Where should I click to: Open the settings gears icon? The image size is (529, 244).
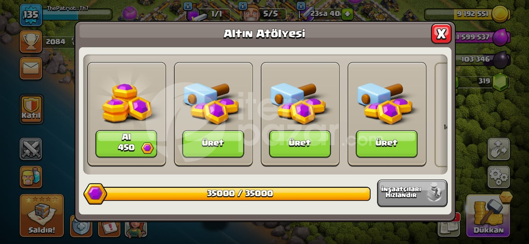pyautogui.click(x=499, y=177)
